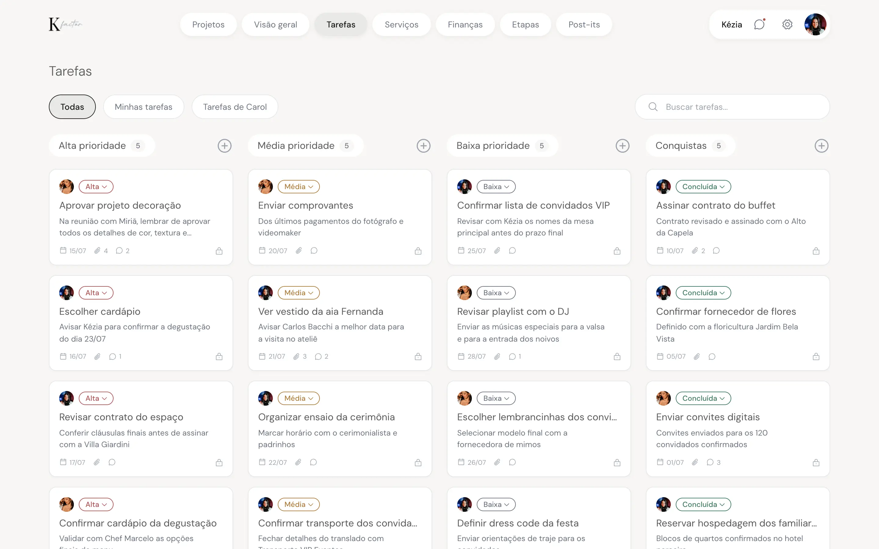Click assignee avatar on Escolher cardápio card
This screenshot has width=879, height=549.
point(67,293)
